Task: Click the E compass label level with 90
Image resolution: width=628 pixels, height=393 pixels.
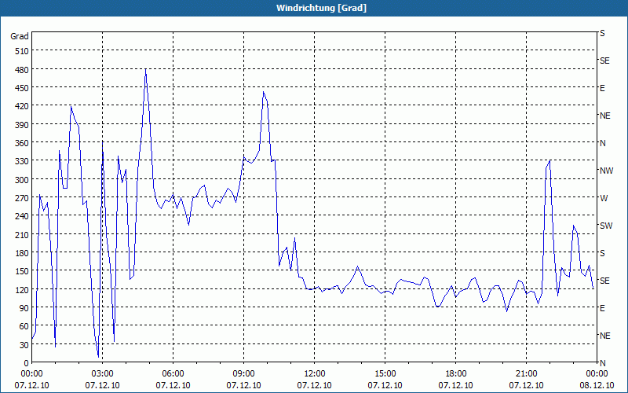Action: (x=602, y=308)
